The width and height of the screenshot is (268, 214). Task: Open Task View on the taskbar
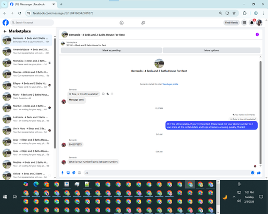click(15, 197)
